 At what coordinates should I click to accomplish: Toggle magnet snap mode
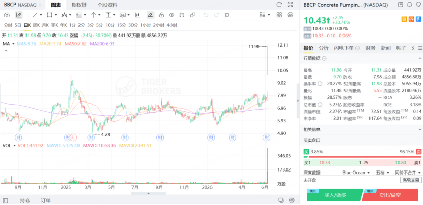[182, 15]
